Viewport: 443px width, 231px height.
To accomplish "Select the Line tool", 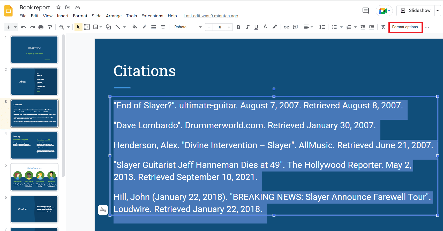I will tap(118, 27).
